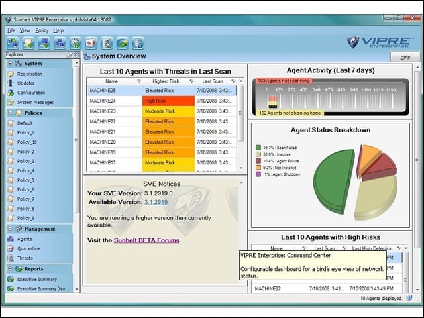Open the File menu
The image size is (424, 318).
(x=11, y=30)
